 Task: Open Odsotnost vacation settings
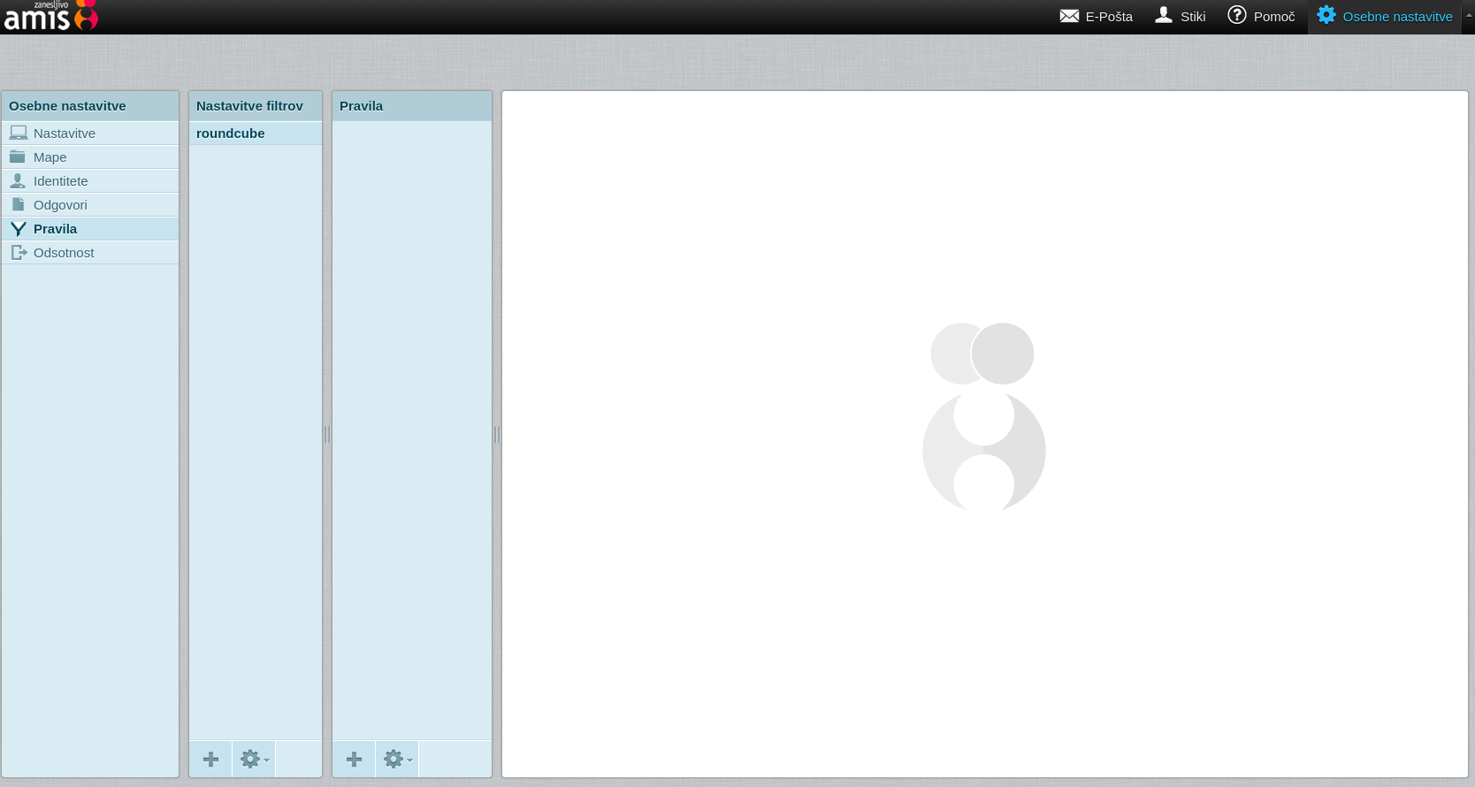[90, 252]
